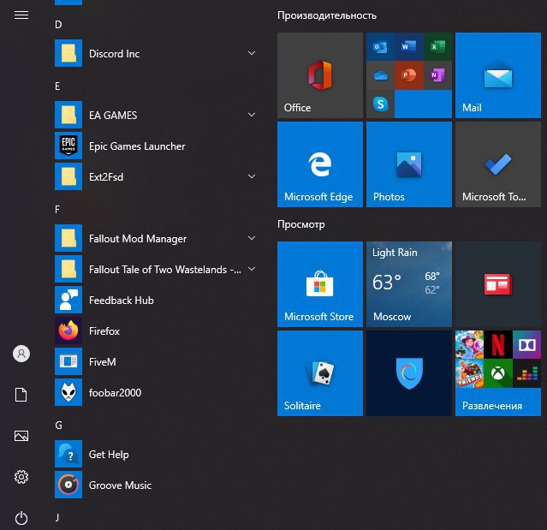Click the letter F section header

(x=57, y=210)
